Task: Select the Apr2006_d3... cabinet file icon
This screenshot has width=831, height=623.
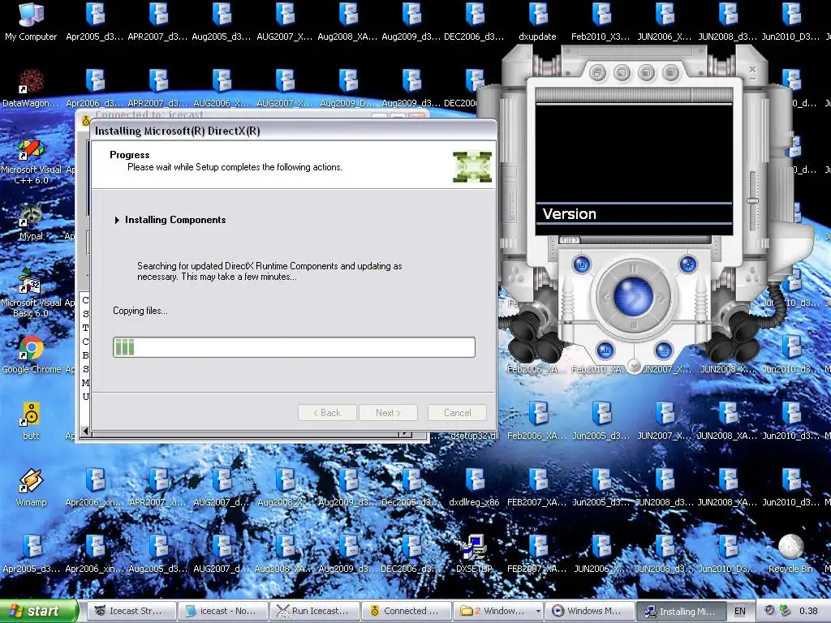Action: tap(94, 88)
